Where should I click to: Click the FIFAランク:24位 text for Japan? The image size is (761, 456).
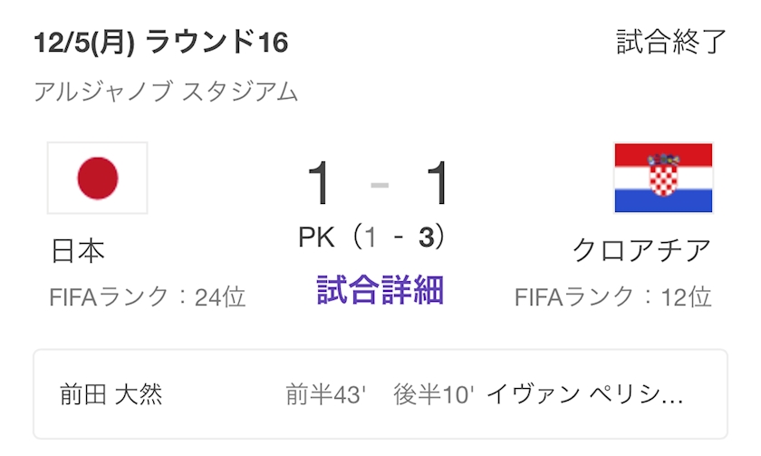(148, 296)
